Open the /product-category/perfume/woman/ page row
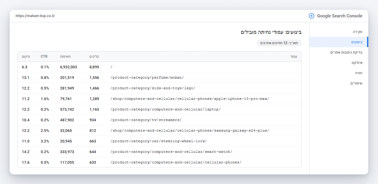378x184 pixels. pos(159,78)
